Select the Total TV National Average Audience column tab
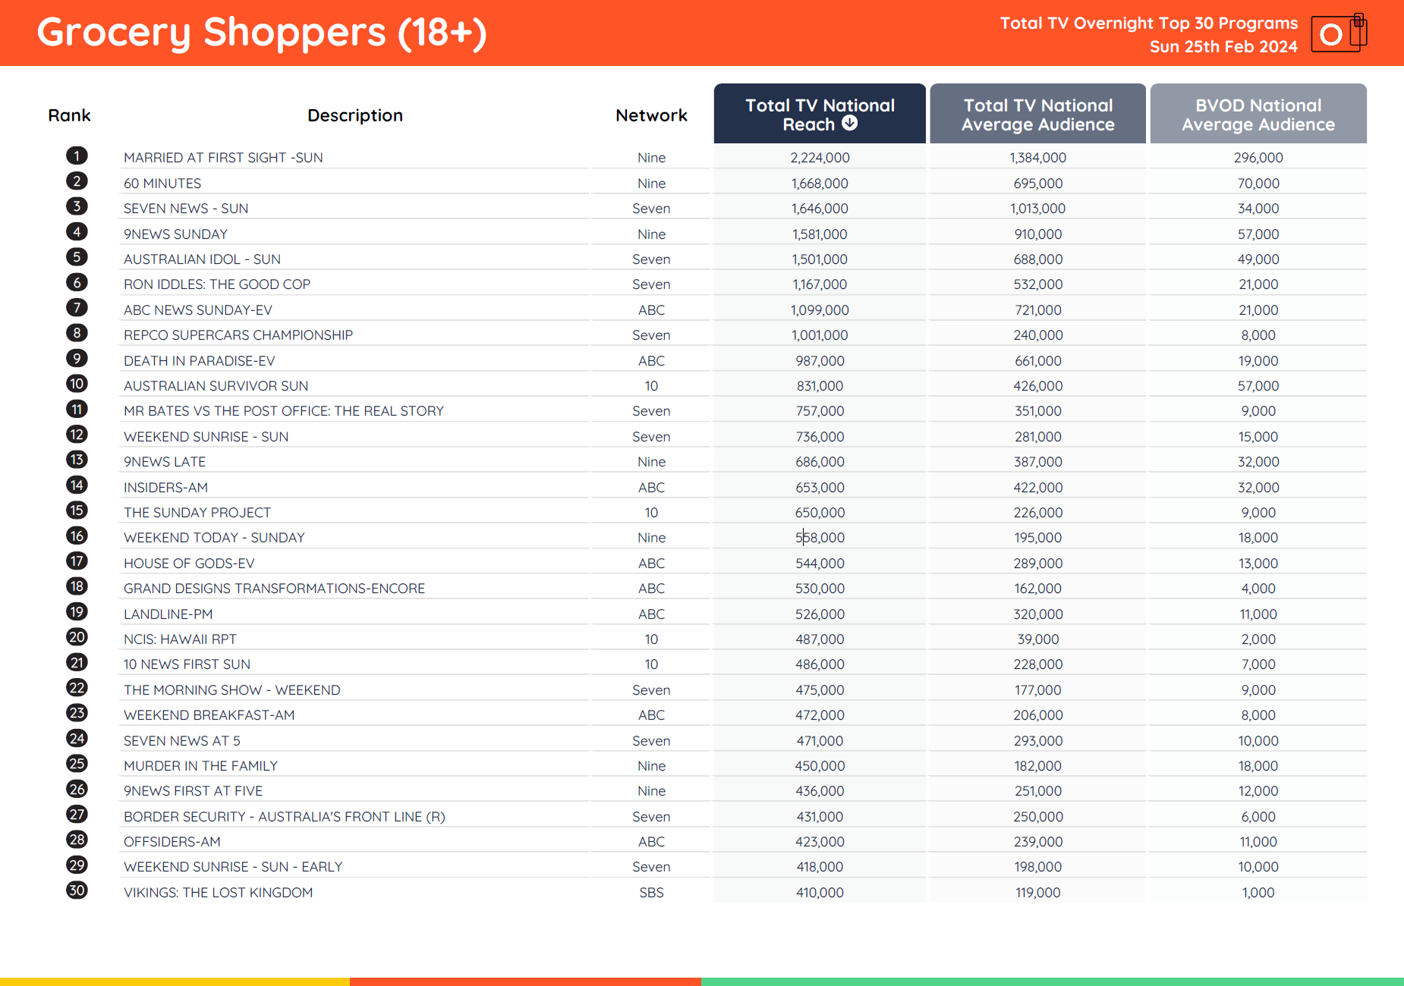Image resolution: width=1404 pixels, height=986 pixels. click(x=1037, y=115)
